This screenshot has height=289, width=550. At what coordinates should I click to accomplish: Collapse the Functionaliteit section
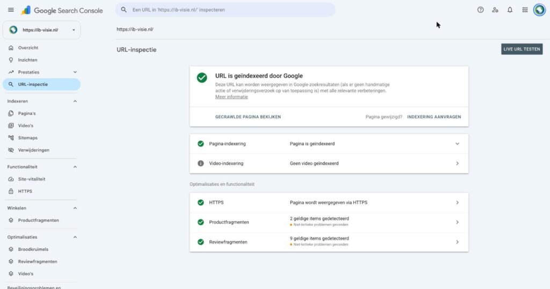coord(75,167)
